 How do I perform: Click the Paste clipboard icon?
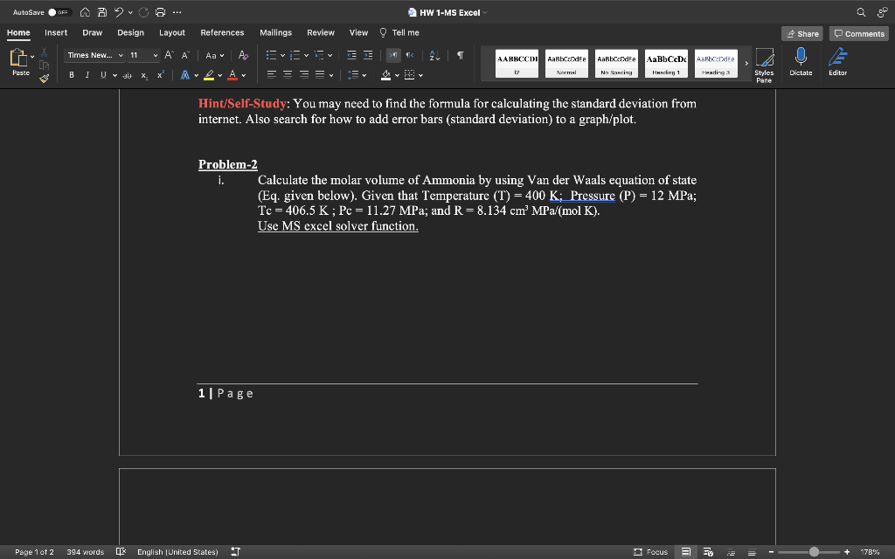pyautogui.click(x=18, y=58)
